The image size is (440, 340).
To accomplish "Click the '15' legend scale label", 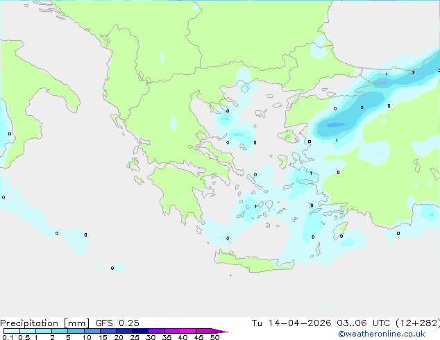I will [x=103, y=337].
